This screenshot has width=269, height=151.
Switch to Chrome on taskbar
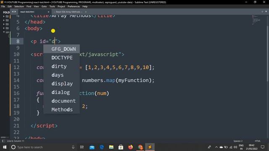tap(140, 147)
